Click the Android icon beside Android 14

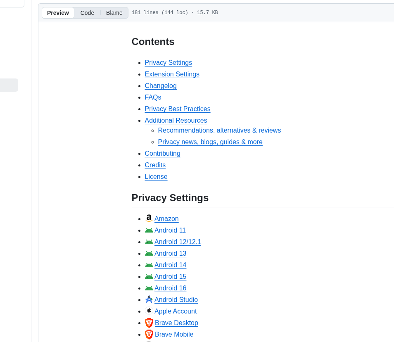[149, 265]
